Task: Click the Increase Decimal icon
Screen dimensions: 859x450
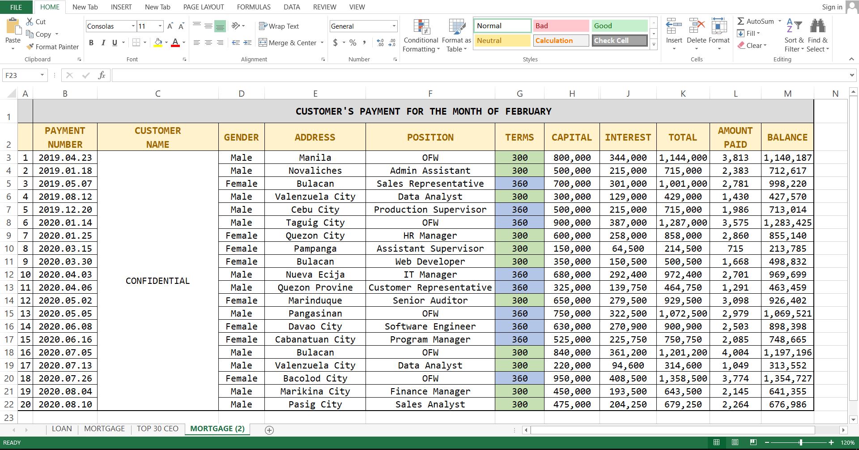Action: [x=380, y=43]
